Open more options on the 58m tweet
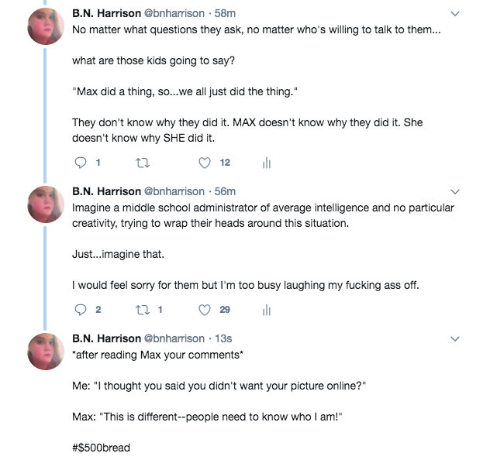Viewport: 490px width, 460px height. coord(455,14)
